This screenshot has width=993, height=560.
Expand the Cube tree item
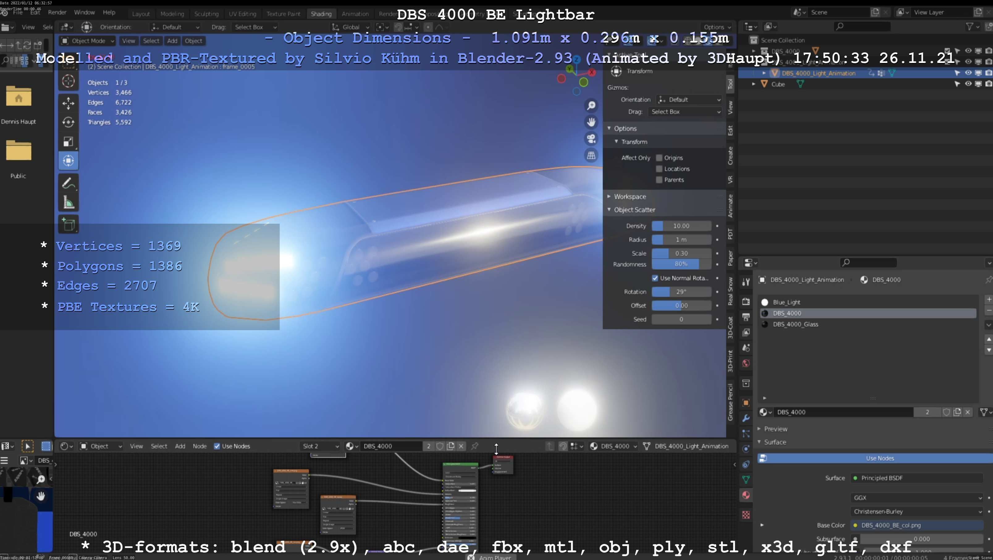coord(754,84)
